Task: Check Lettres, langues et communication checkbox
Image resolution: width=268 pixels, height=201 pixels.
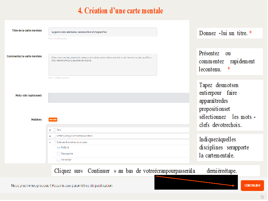Action: (x=54, y=136)
